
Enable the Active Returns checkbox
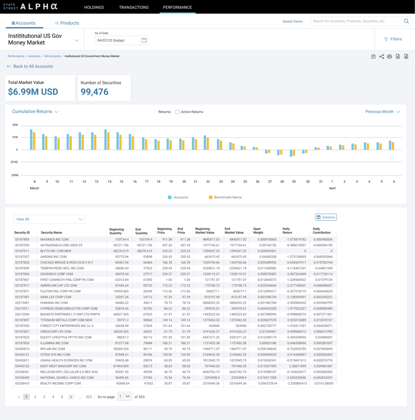(x=178, y=112)
